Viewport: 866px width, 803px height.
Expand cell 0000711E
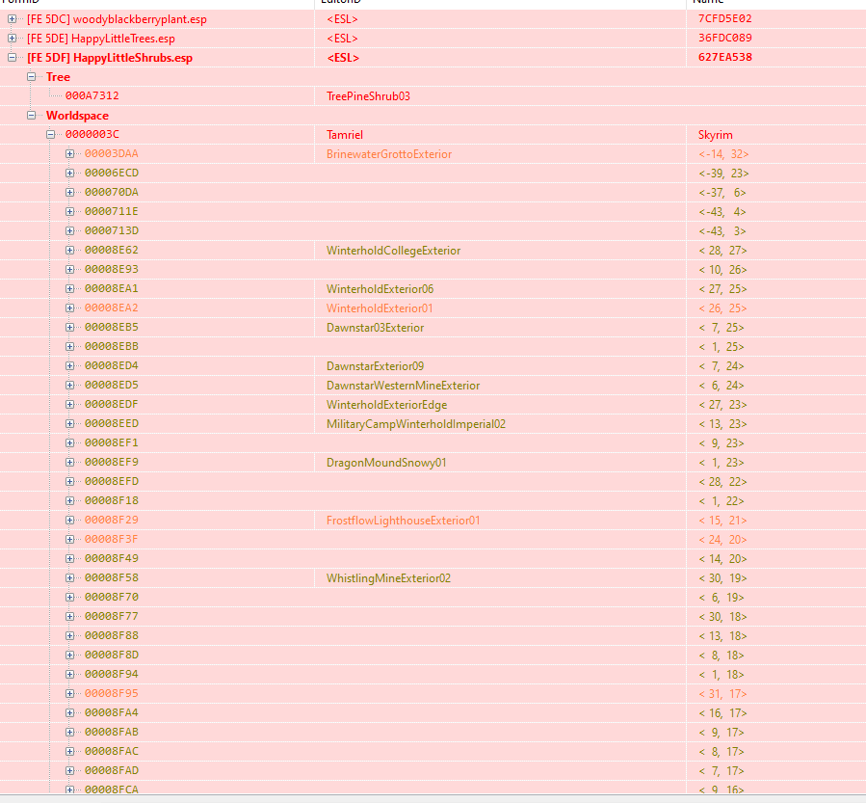click(69, 212)
